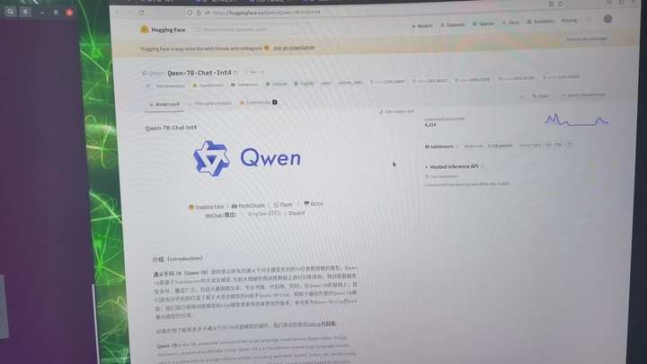Click the English language tag

click(304, 84)
